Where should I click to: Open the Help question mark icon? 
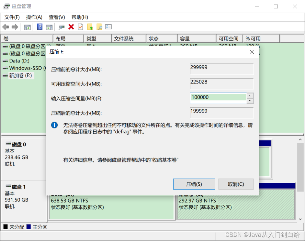(40, 27)
